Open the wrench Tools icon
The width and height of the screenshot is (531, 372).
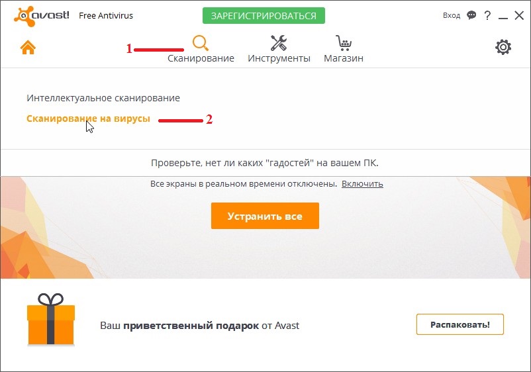pos(279,43)
